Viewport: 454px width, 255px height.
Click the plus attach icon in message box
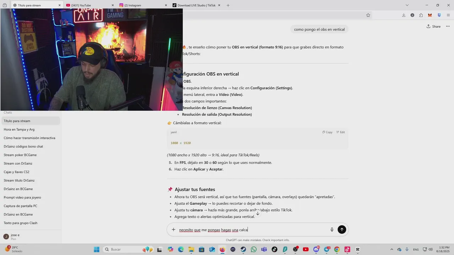click(x=173, y=229)
